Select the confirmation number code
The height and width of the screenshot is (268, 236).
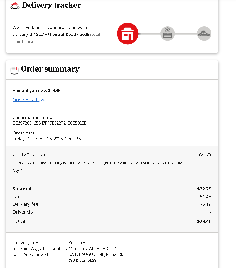[50, 123]
